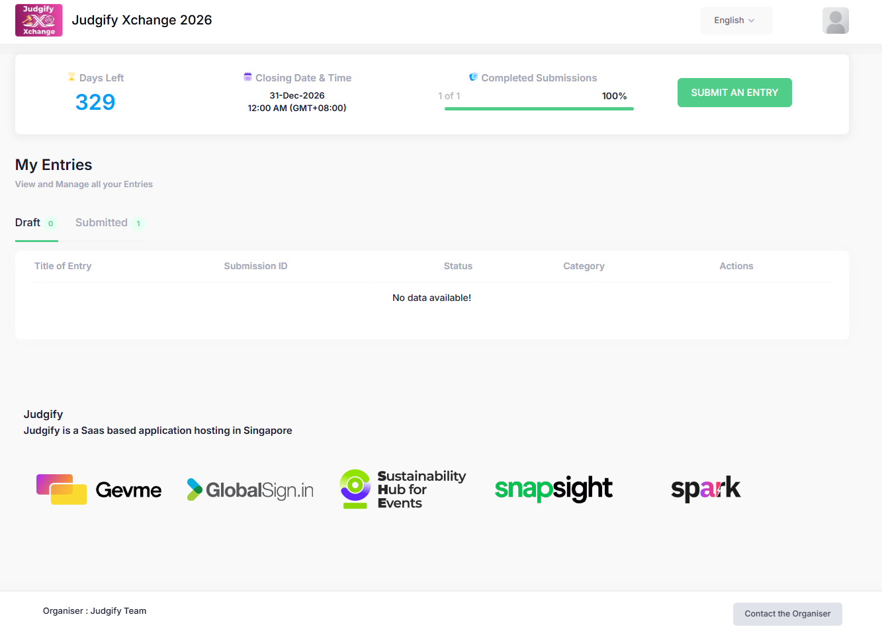
Task: Open the Sustainability Hub for Events logo
Action: pyautogui.click(x=402, y=489)
